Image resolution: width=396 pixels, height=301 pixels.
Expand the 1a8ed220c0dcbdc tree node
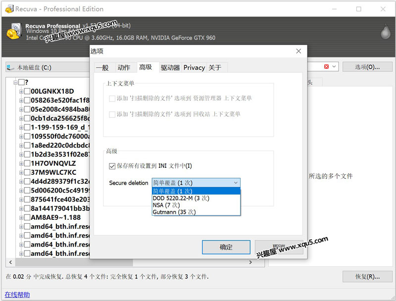pyautogui.click(x=21, y=146)
